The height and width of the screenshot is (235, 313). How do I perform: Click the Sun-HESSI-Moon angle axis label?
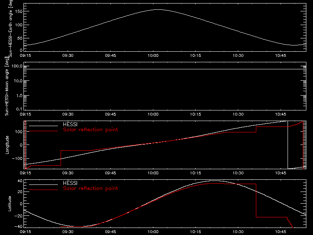(7, 87)
